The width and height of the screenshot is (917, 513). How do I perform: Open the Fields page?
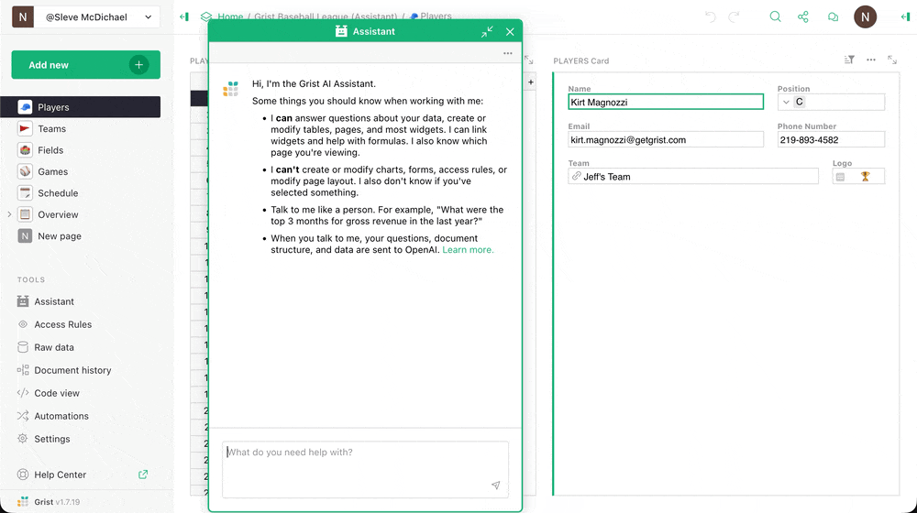pos(80,150)
